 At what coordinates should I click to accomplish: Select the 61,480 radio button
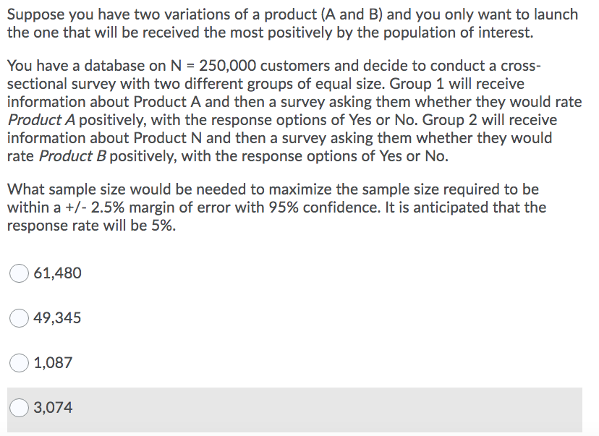click(19, 273)
